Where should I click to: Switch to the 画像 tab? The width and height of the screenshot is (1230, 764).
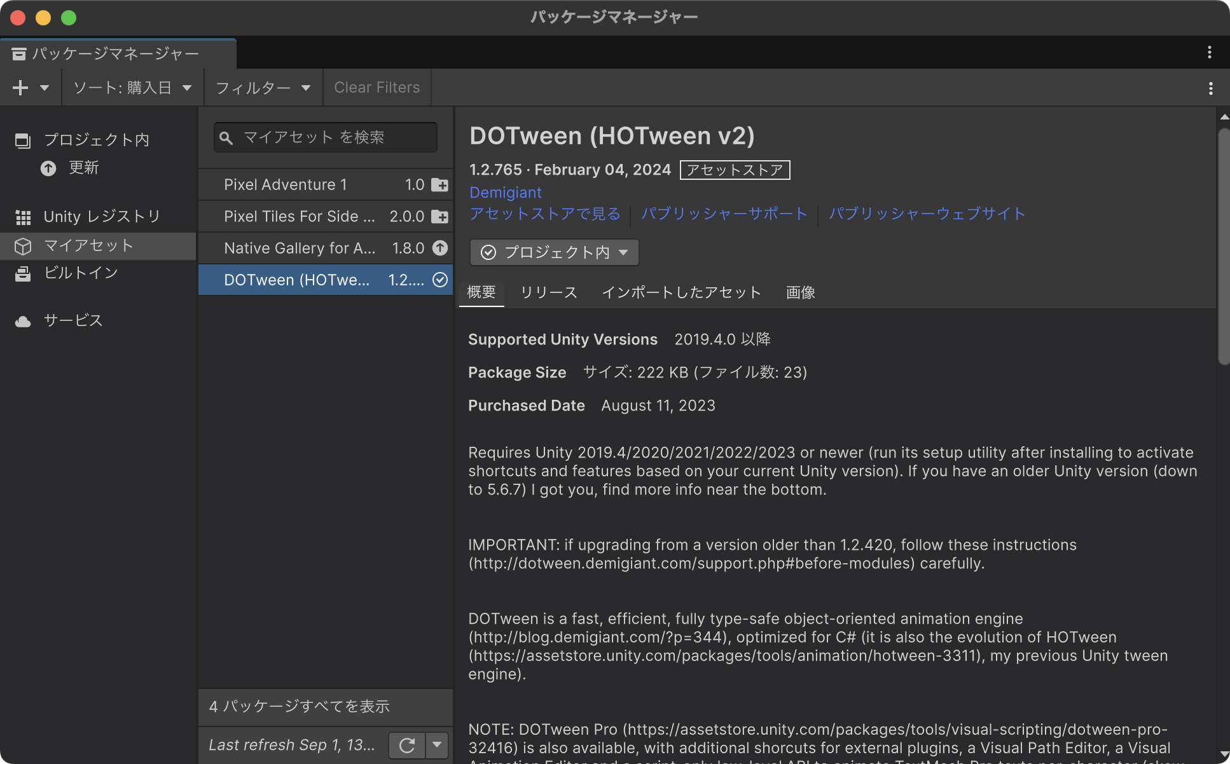click(800, 292)
